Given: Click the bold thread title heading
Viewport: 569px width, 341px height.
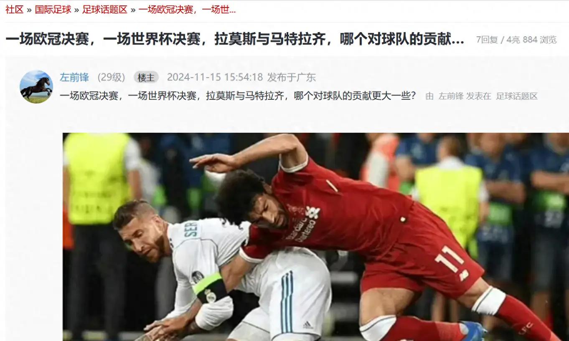Looking at the screenshot, I should [x=235, y=40].
